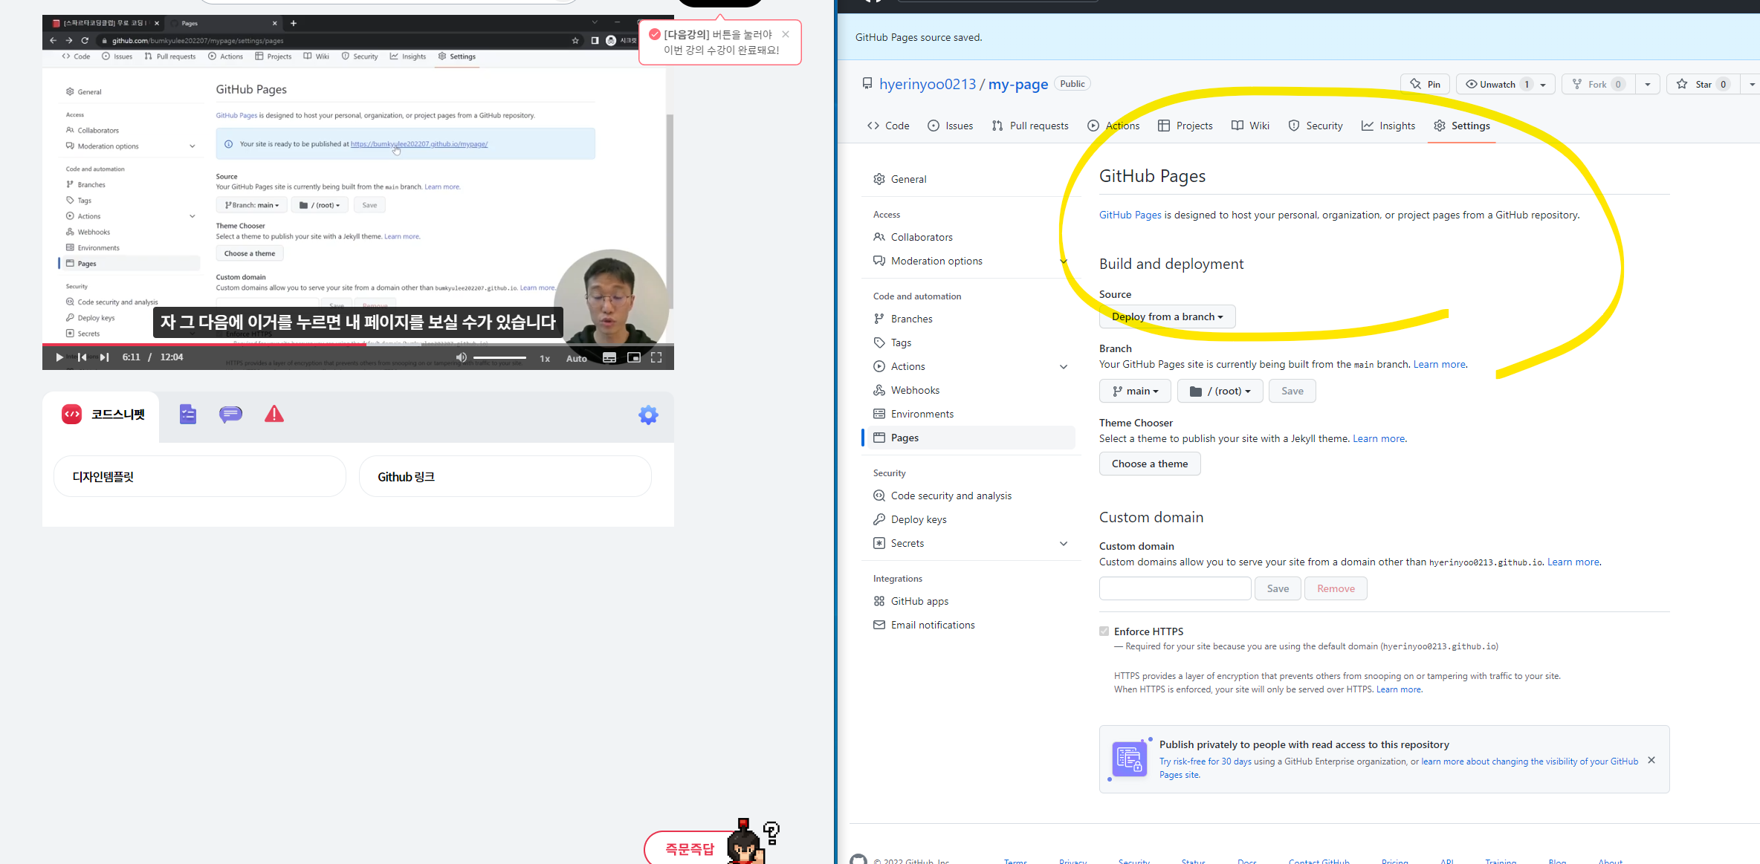Expand the 디자인템플릿 snippet

coord(200,477)
